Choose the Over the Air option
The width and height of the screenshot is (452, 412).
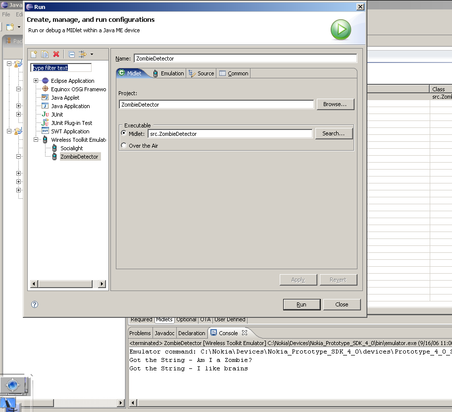(124, 146)
